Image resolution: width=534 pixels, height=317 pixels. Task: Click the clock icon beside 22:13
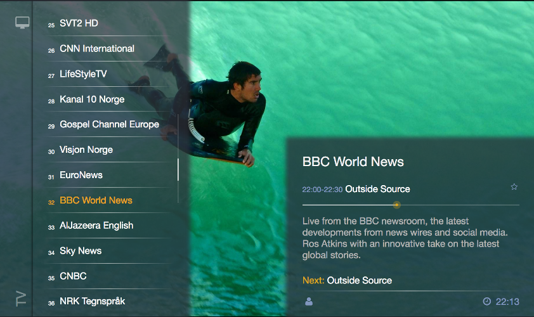[x=487, y=301]
